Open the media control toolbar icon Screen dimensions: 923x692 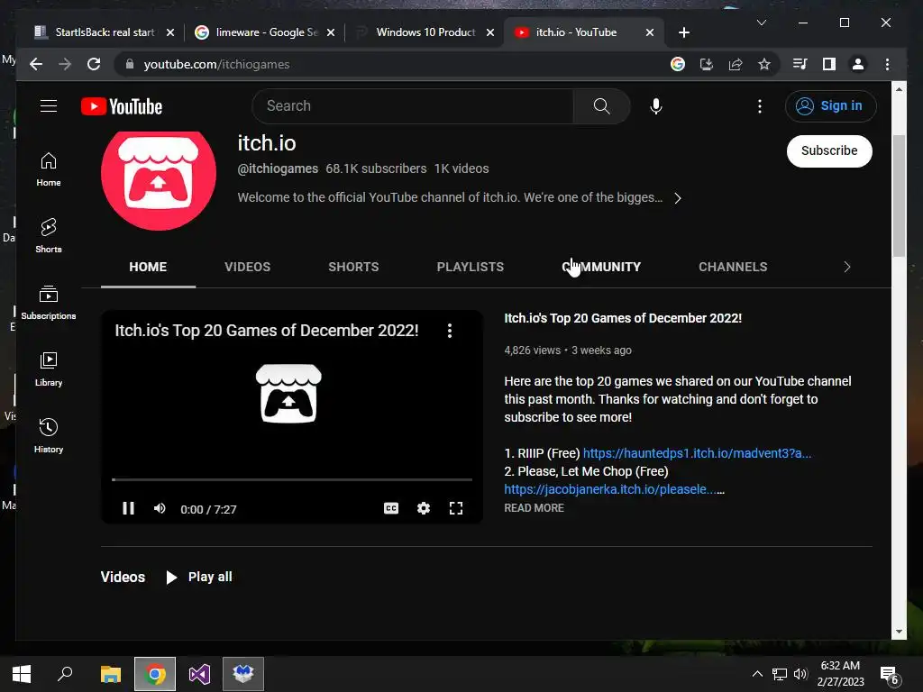(800, 64)
